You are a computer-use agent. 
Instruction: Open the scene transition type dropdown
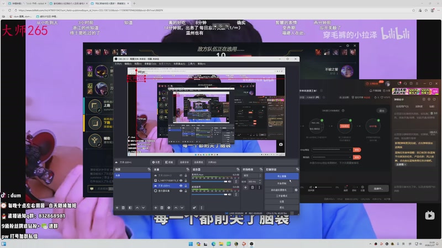tap(251, 175)
